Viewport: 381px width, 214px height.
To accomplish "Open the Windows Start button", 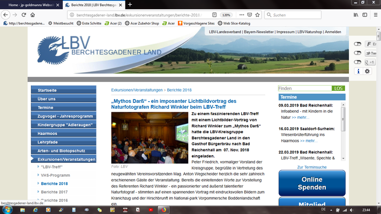I will coord(7,209).
